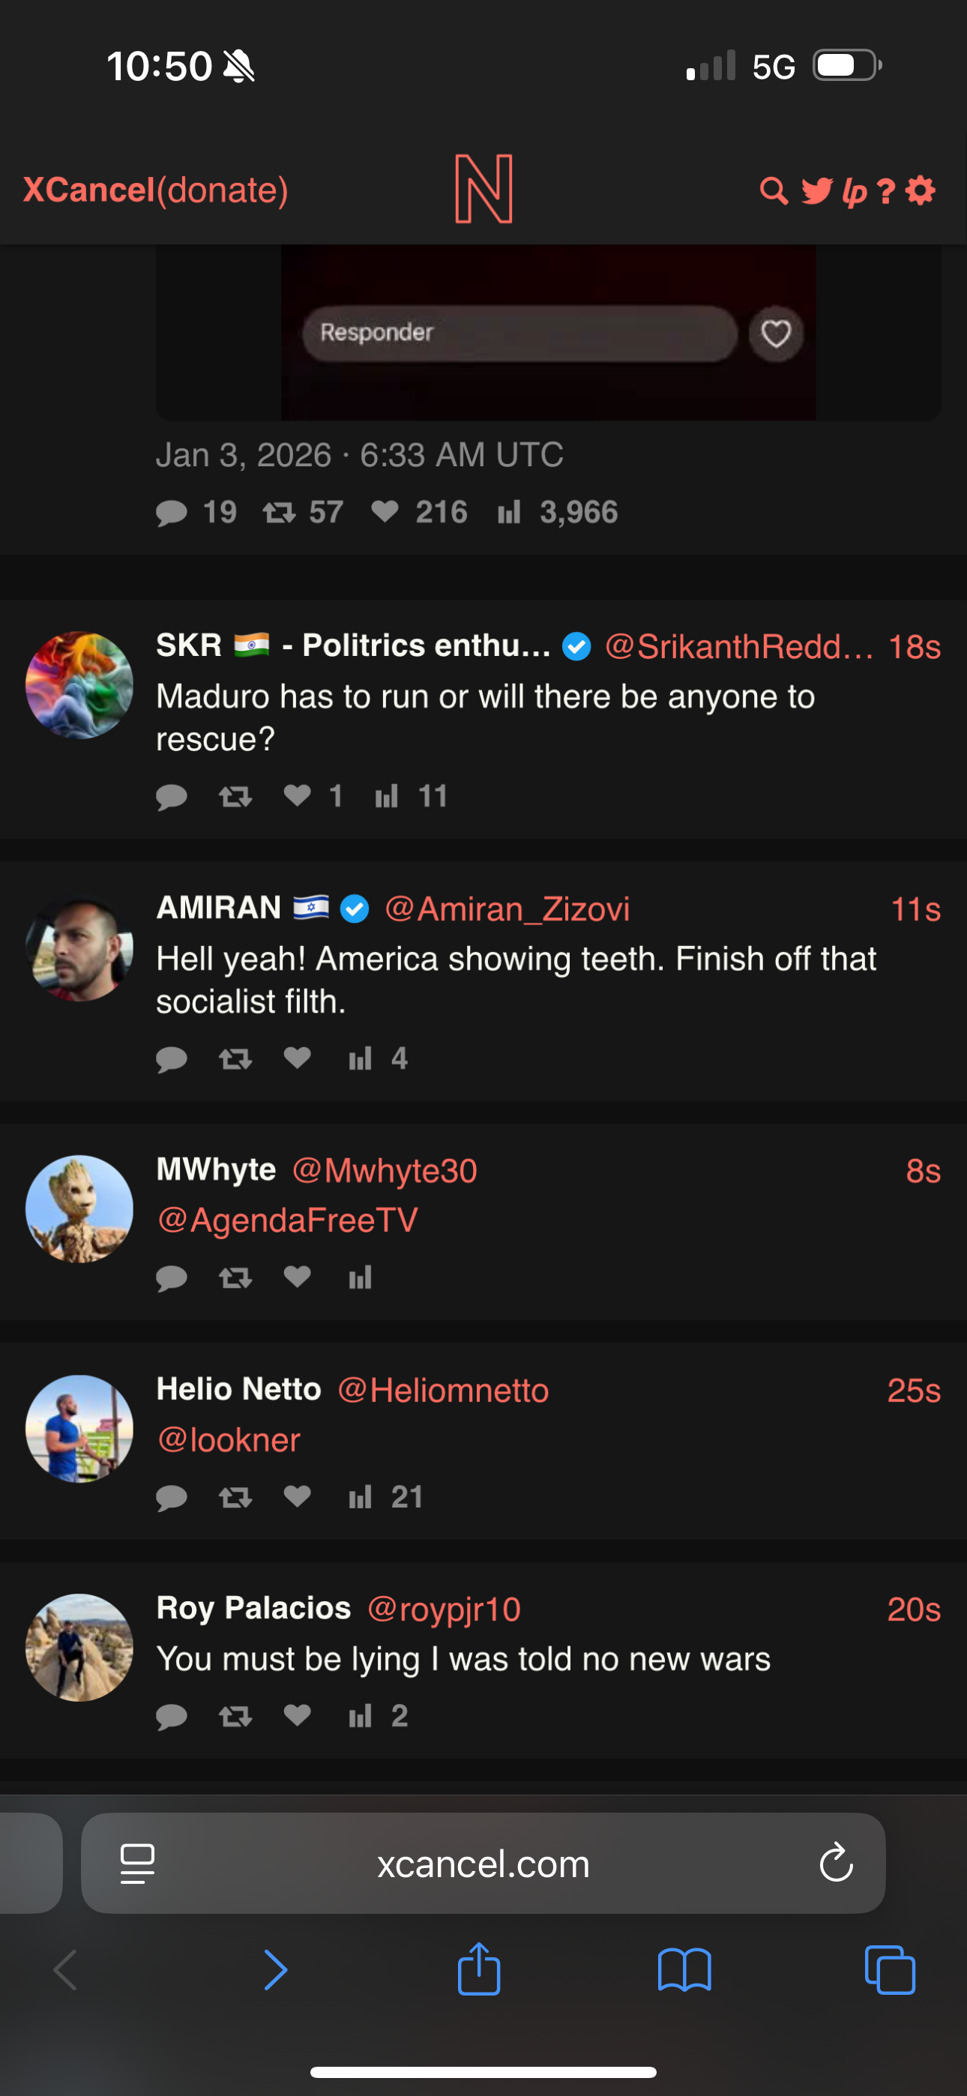Open Safari bookmarks

[684, 1970]
